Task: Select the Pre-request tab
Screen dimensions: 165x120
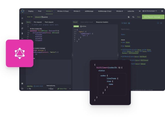Action: (x=37, y=22)
